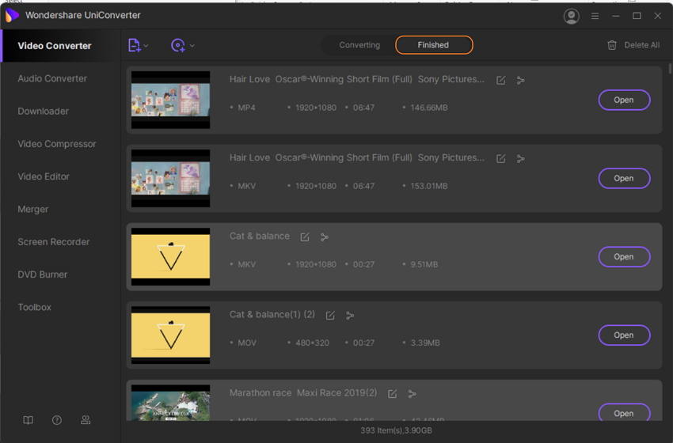Select Video Compressor in sidebar
Screen dimensions: 673x443
click(57, 144)
